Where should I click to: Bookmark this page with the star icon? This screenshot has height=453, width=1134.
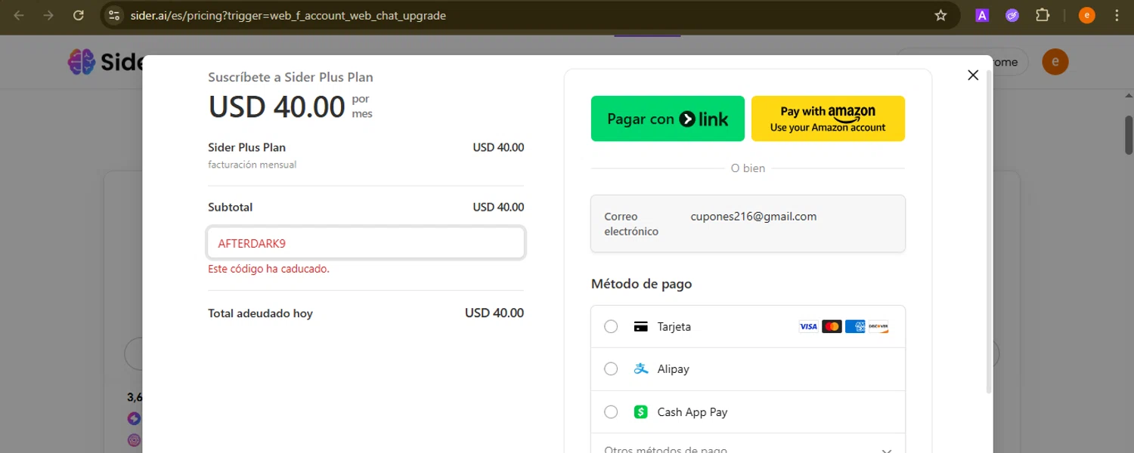[x=940, y=15]
